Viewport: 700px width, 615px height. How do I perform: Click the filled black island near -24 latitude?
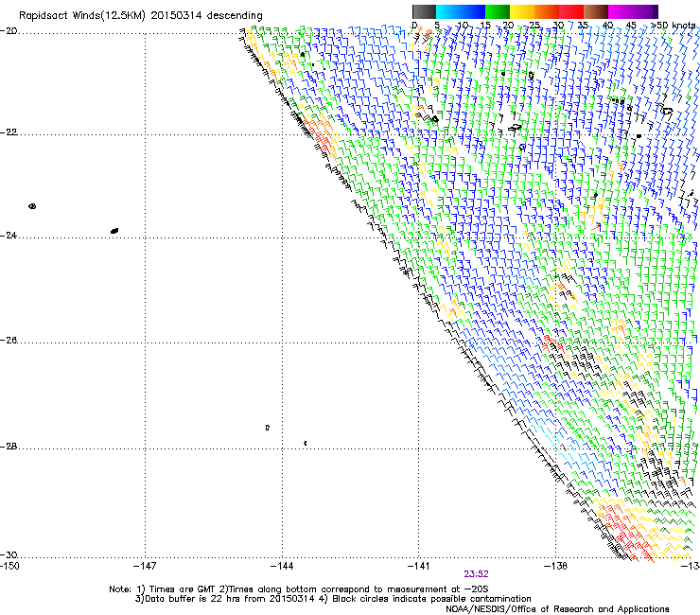click(114, 231)
